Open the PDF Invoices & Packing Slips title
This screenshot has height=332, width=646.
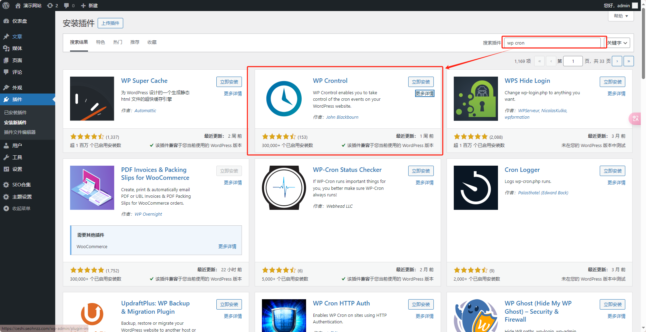[155, 174]
